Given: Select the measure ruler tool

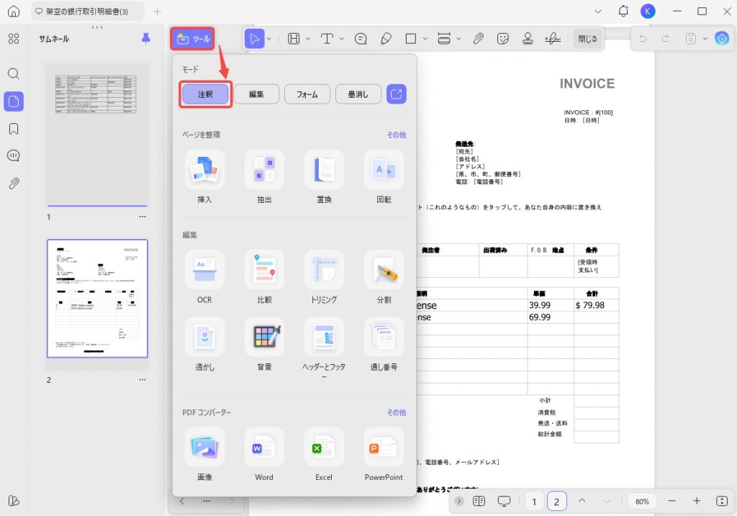Looking at the screenshot, I should tap(444, 39).
